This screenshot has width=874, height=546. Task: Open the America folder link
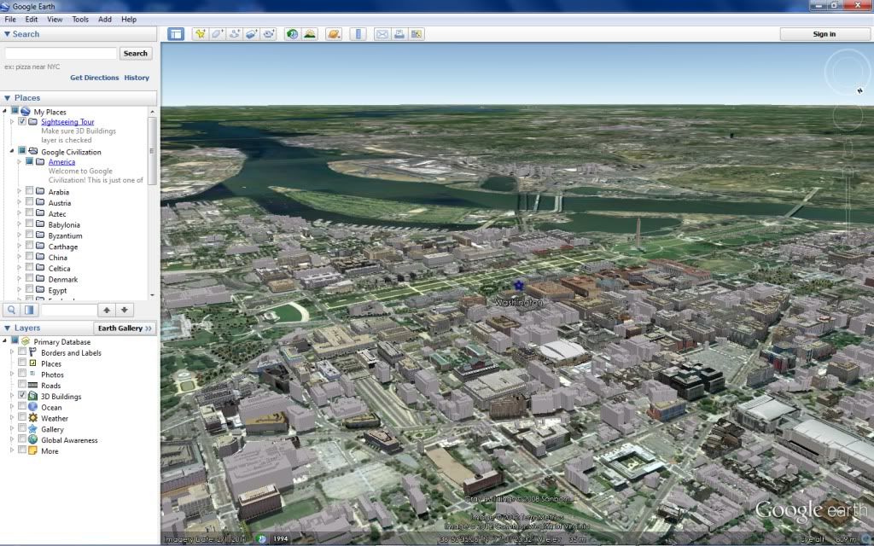(61, 161)
